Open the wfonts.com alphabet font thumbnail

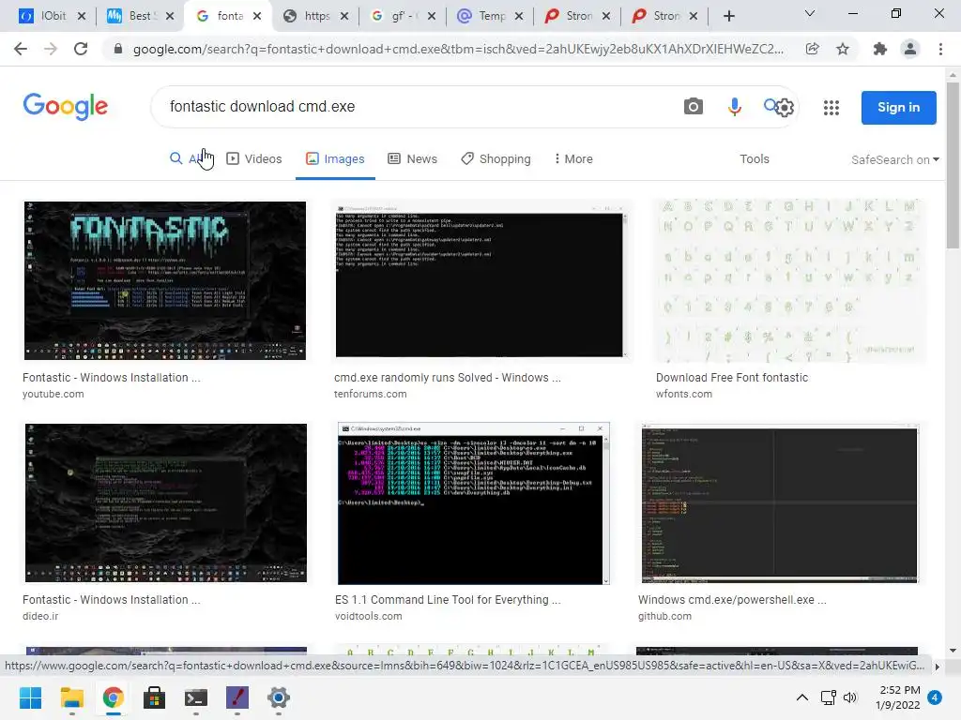788,280
